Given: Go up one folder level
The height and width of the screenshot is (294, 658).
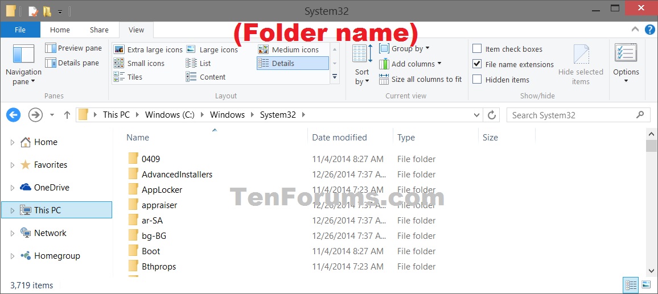Looking at the screenshot, I should [x=67, y=115].
